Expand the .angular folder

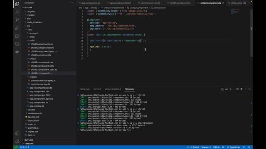31,11
